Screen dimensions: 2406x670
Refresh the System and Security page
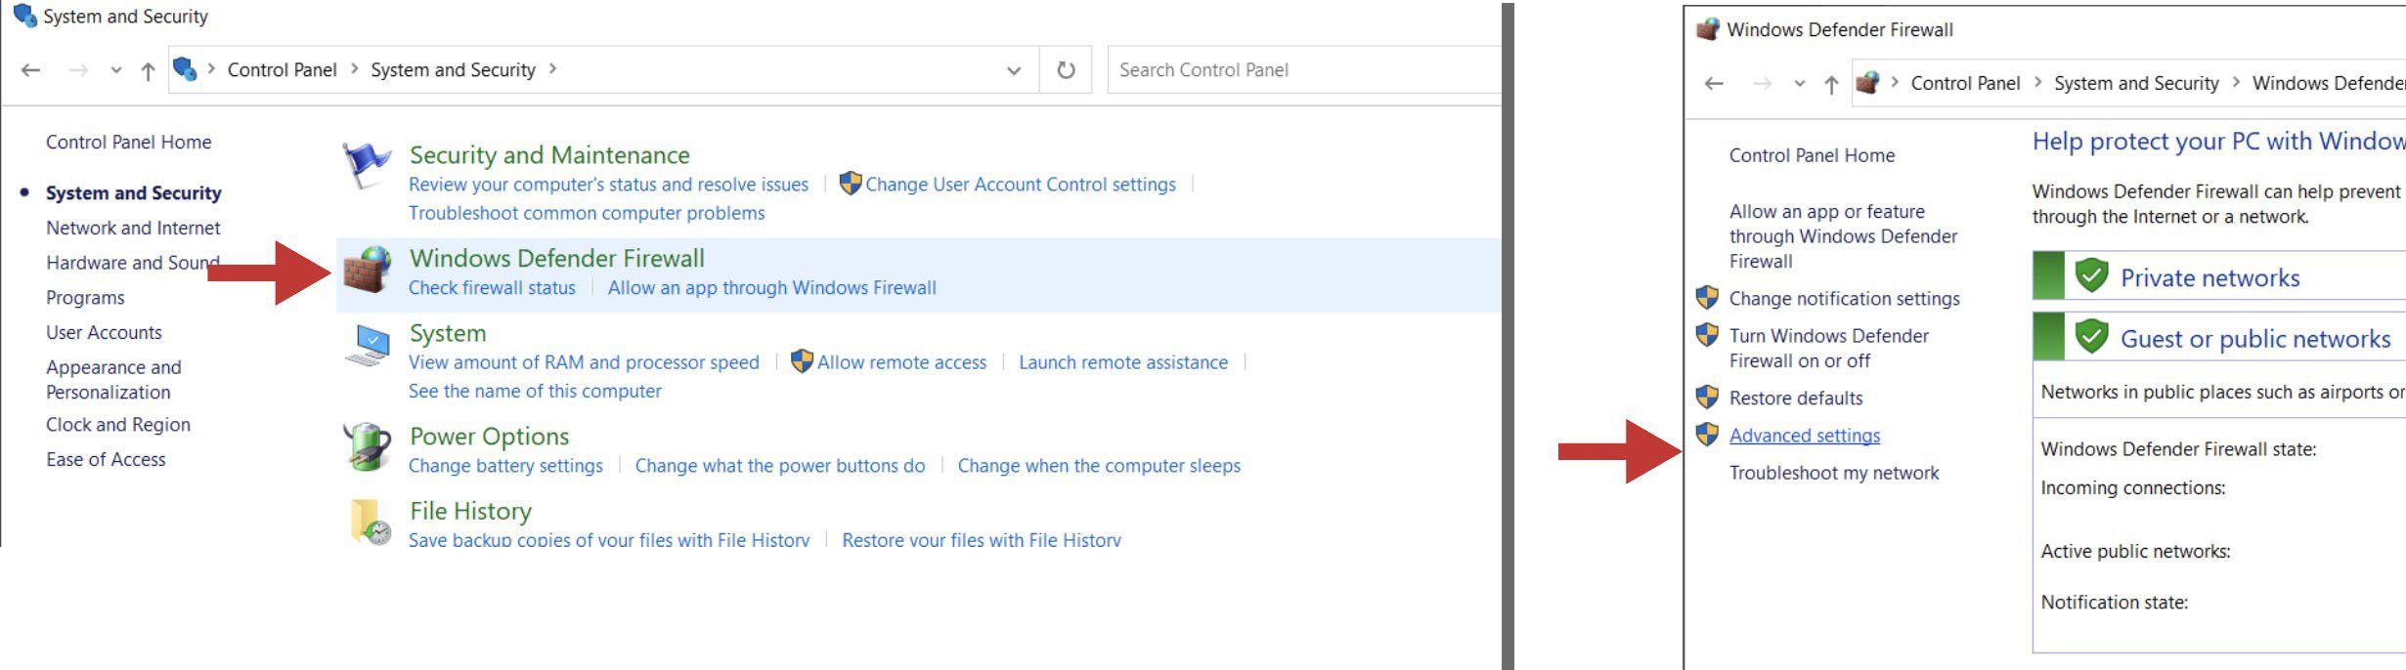(x=1066, y=70)
